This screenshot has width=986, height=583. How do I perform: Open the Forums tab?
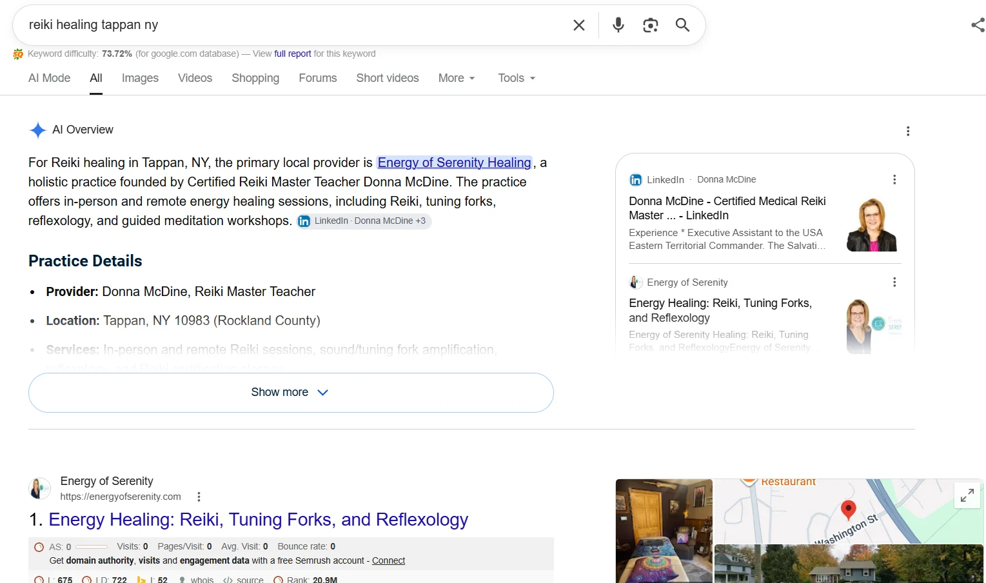coord(318,78)
